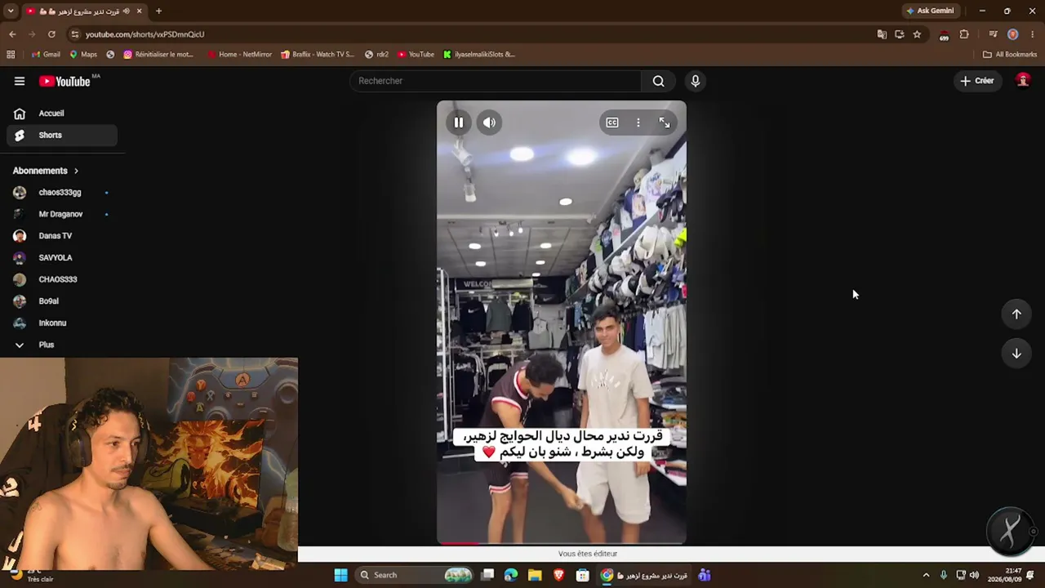Screen dimensions: 1045x588
Task: Open the taskbar volume speaker icon
Action: click(x=974, y=575)
